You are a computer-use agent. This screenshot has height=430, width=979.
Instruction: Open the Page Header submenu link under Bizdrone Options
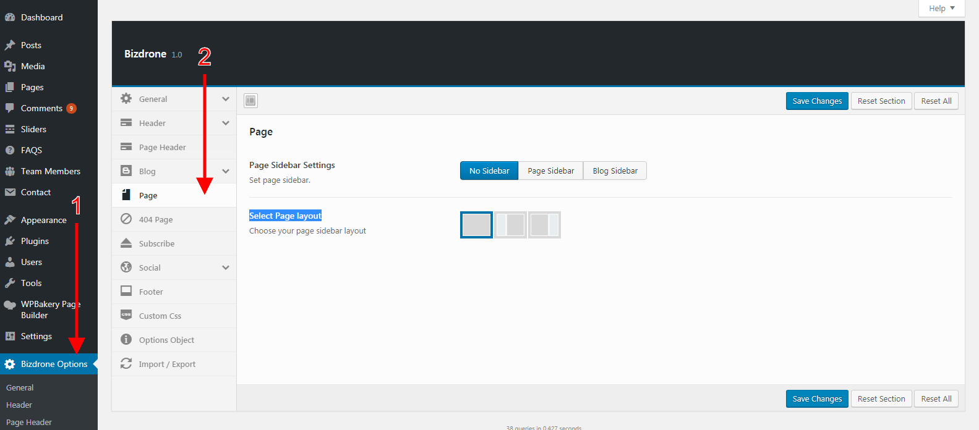tap(29, 422)
